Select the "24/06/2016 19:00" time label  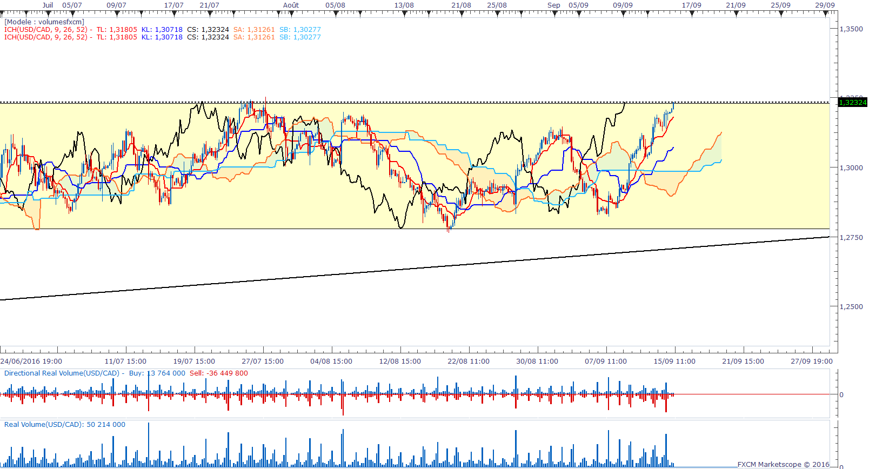pyautogui.click(x=31, y=361)
